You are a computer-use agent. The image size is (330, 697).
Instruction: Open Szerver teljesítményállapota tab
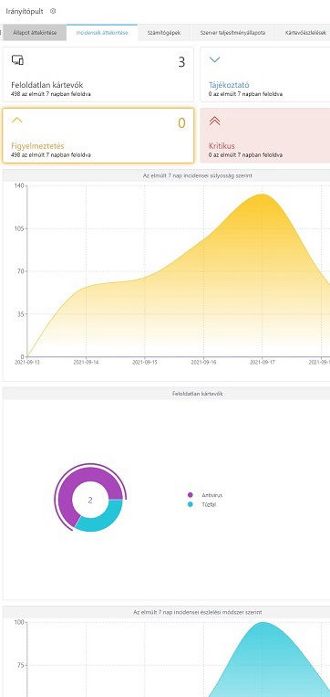[232, 33]
